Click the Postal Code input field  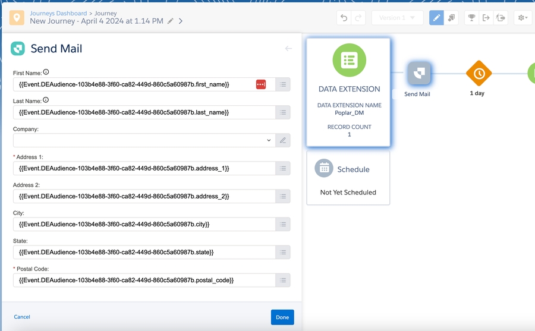click(144, 280)
